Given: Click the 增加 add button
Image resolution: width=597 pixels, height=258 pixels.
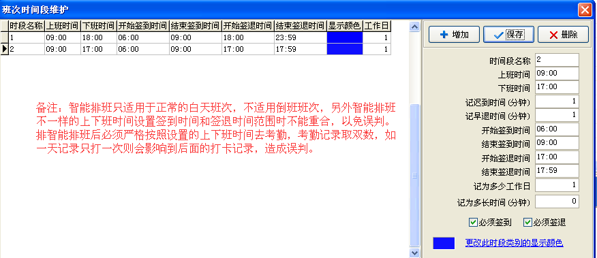Looking at the screenshot, I should click(x=454, y=35).
